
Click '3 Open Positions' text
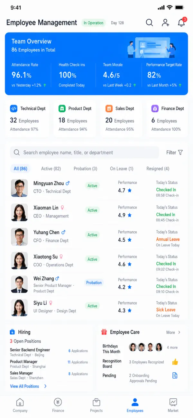[x=25, y=341]
